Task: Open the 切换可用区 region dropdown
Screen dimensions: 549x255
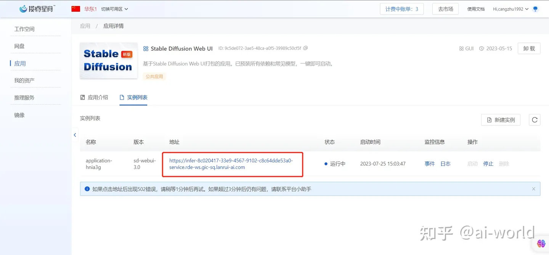Action: (114, 9)
